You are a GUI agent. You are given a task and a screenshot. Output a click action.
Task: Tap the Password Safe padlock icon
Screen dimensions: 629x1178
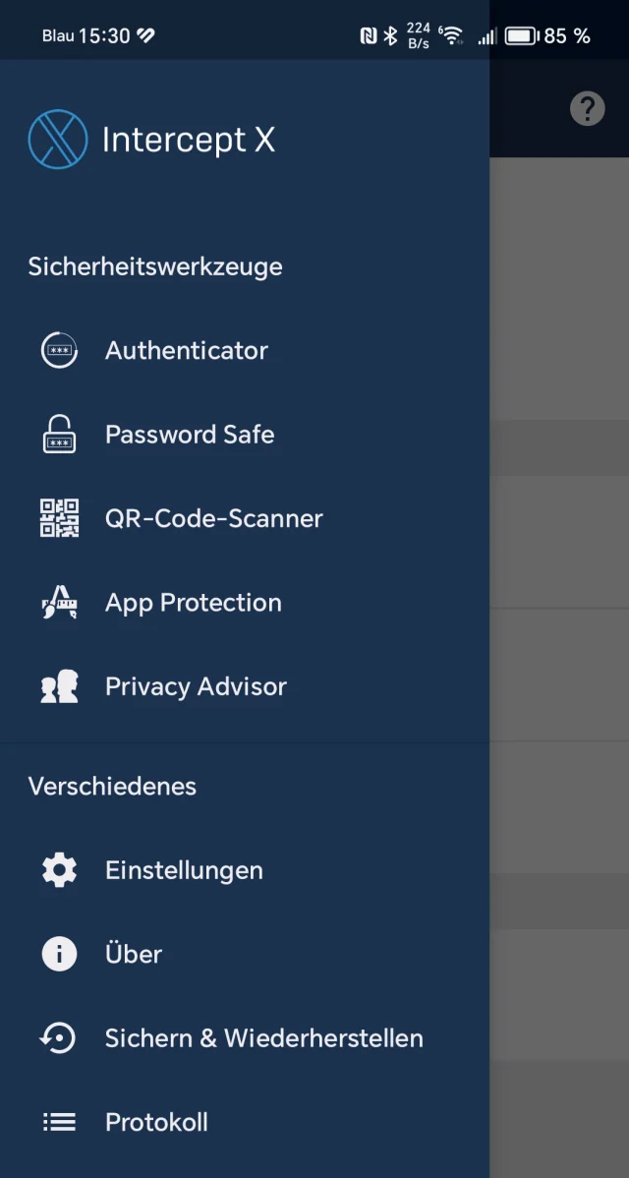[59, 435]
